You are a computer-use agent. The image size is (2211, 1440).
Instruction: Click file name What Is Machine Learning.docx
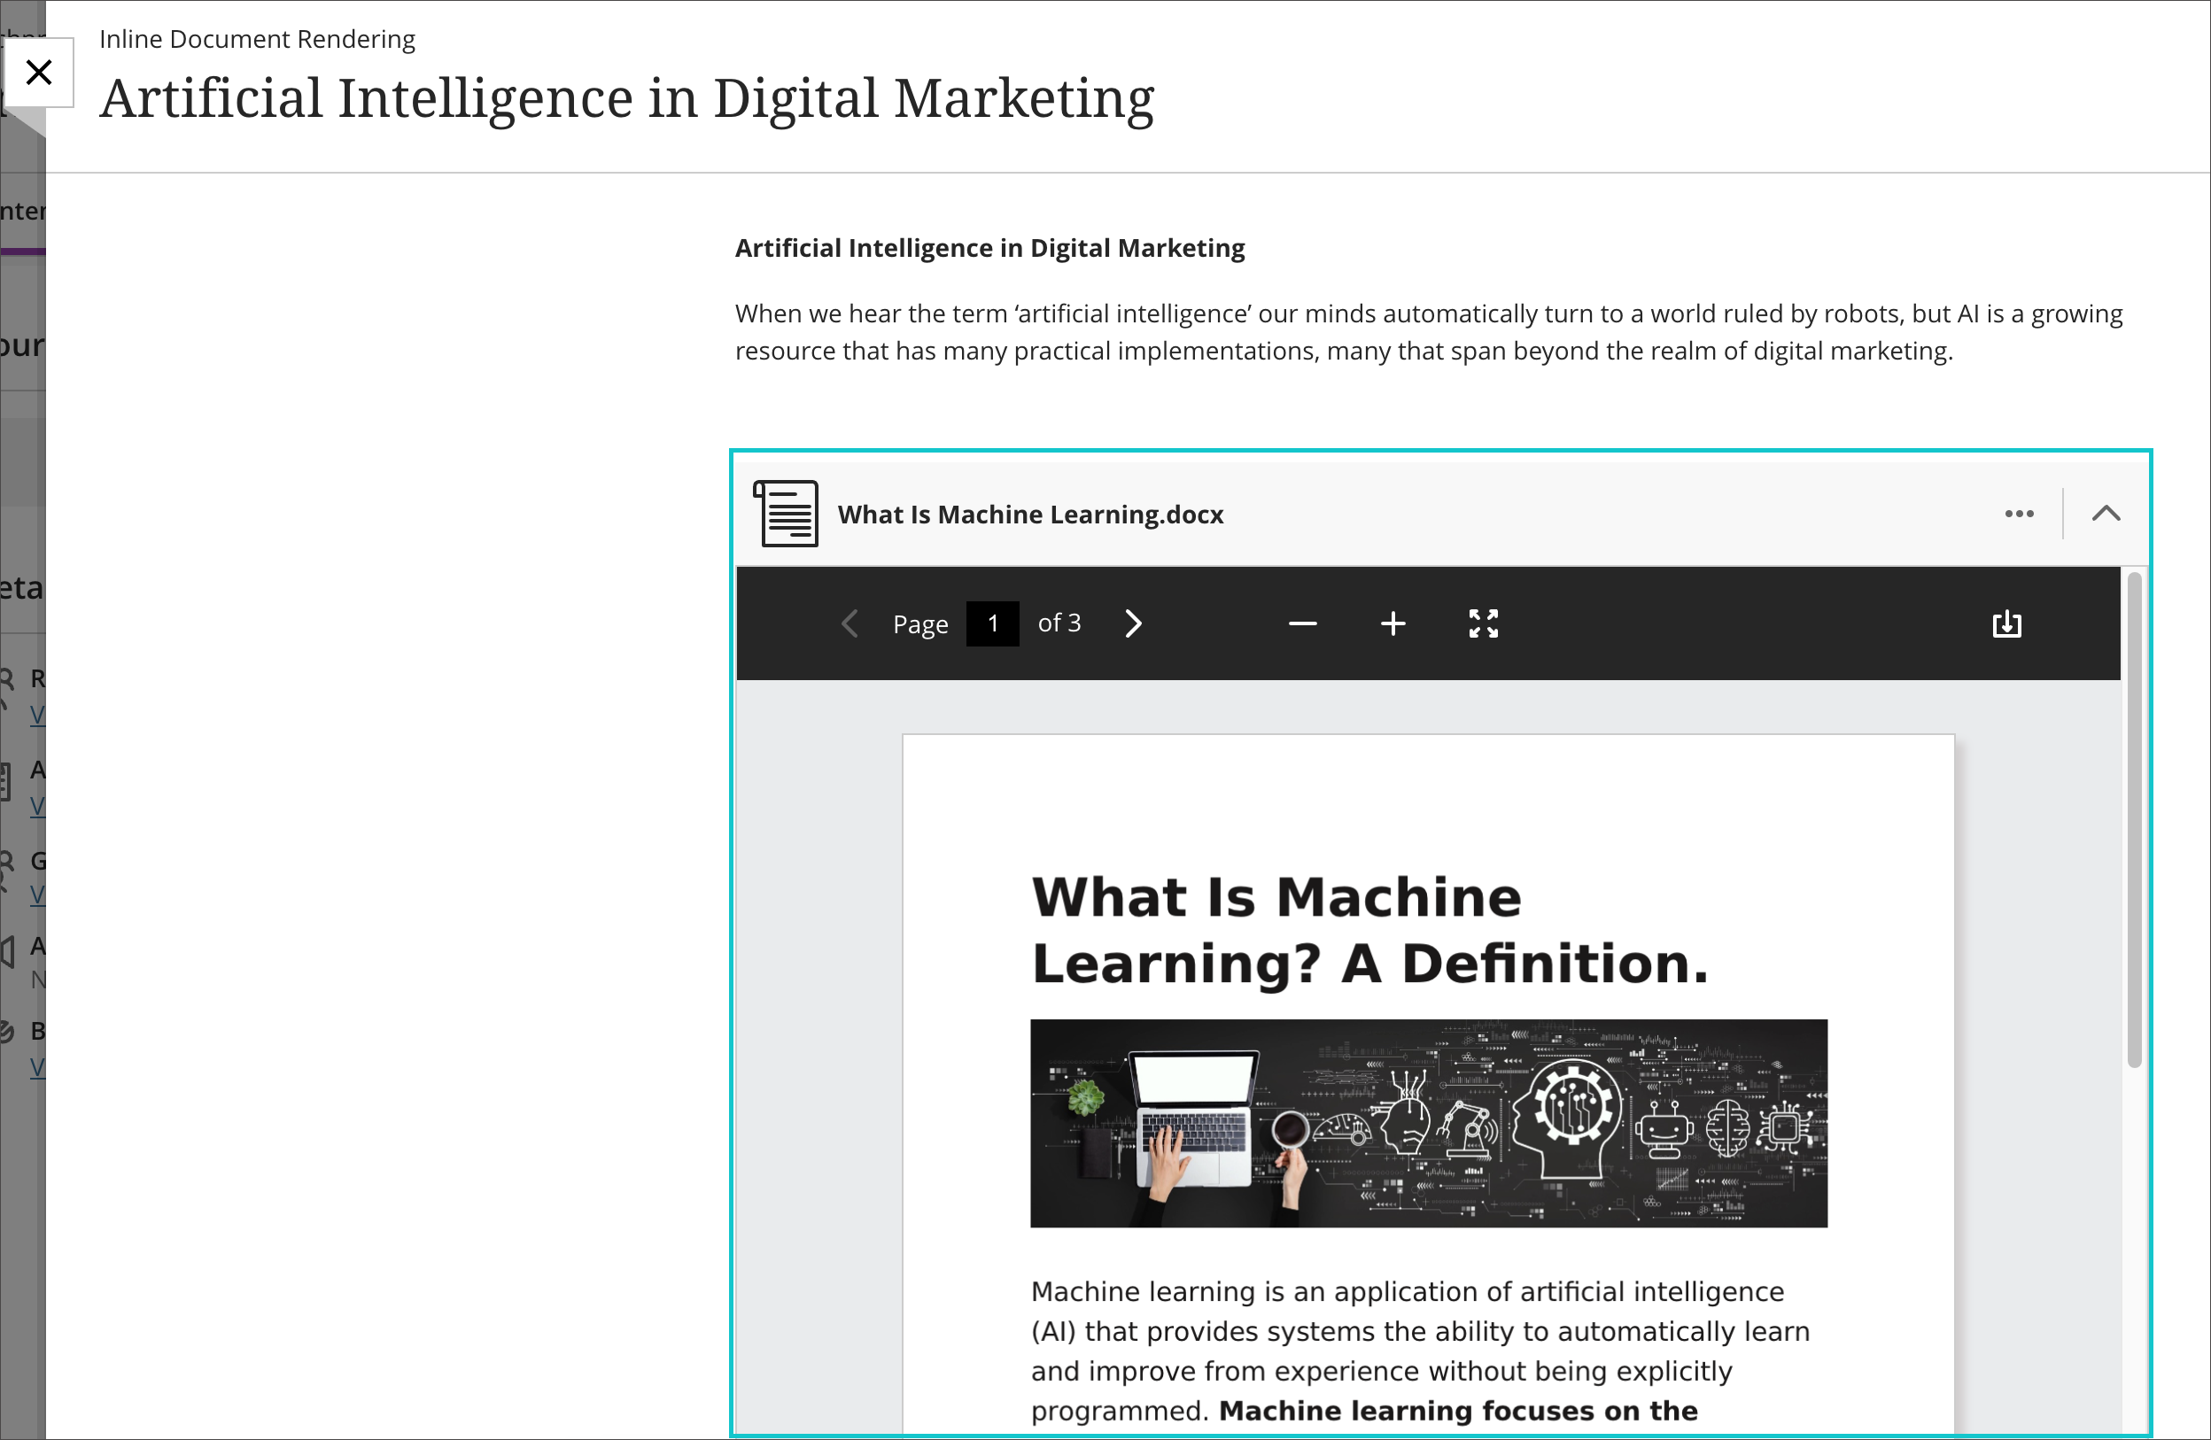click(x=1030, y=515)
